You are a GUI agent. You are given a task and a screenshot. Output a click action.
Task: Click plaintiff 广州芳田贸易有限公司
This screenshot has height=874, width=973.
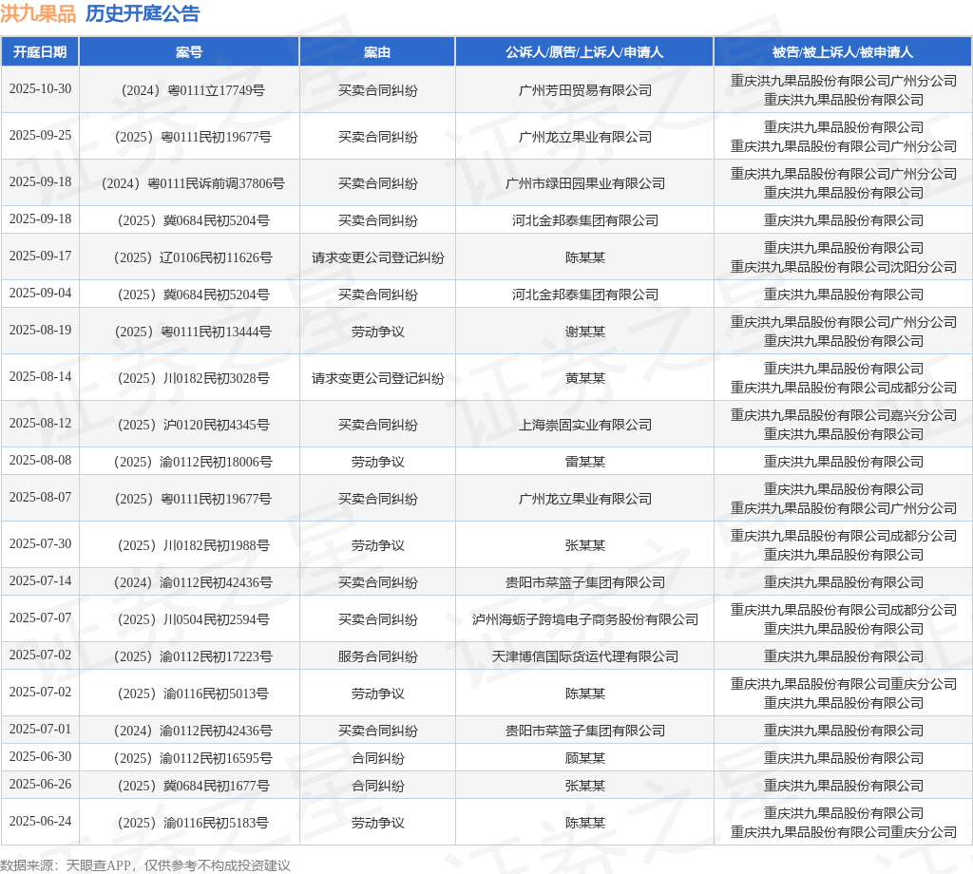(x=585, y=90)
